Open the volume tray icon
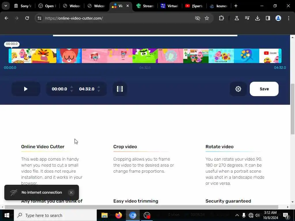The image size is (295, 221). tap(258, 215)
